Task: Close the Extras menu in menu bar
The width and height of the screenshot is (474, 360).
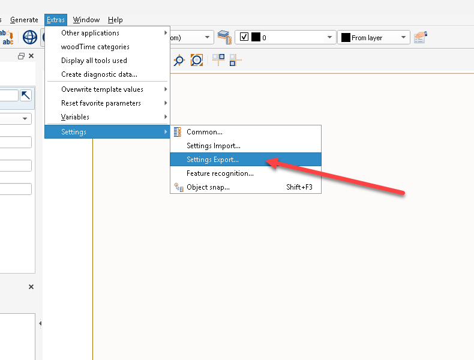Action: pos(56,20)
